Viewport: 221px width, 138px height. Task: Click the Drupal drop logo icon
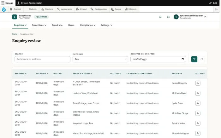click(x=4, y=9)
